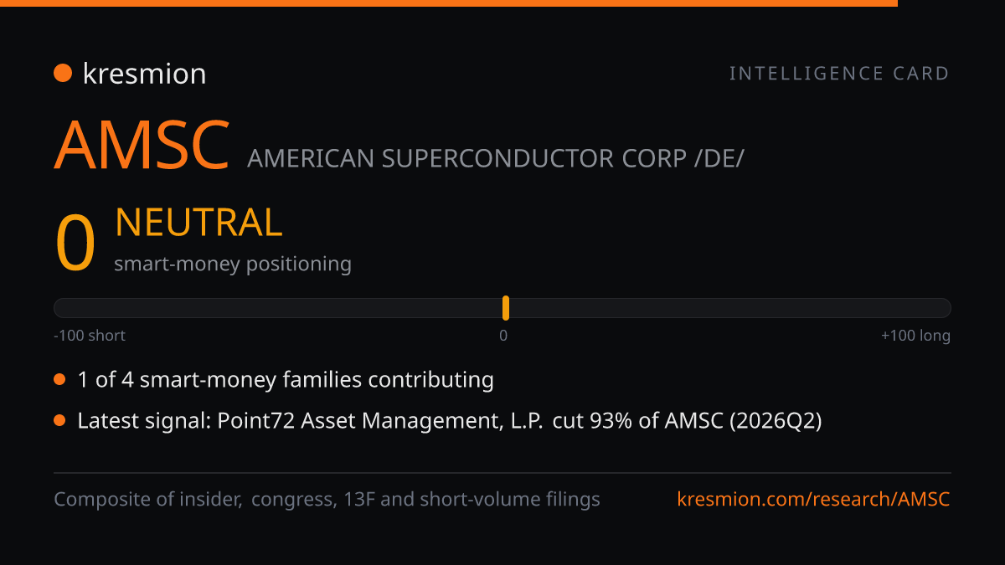The image size is (1005, 565).
Task: Click the orange bullet before Latest signal
Action: [x=59, y=420]
